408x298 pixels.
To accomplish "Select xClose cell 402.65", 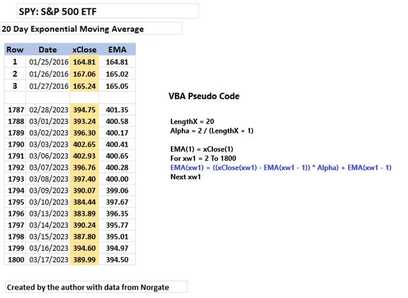I will (84, 144).
